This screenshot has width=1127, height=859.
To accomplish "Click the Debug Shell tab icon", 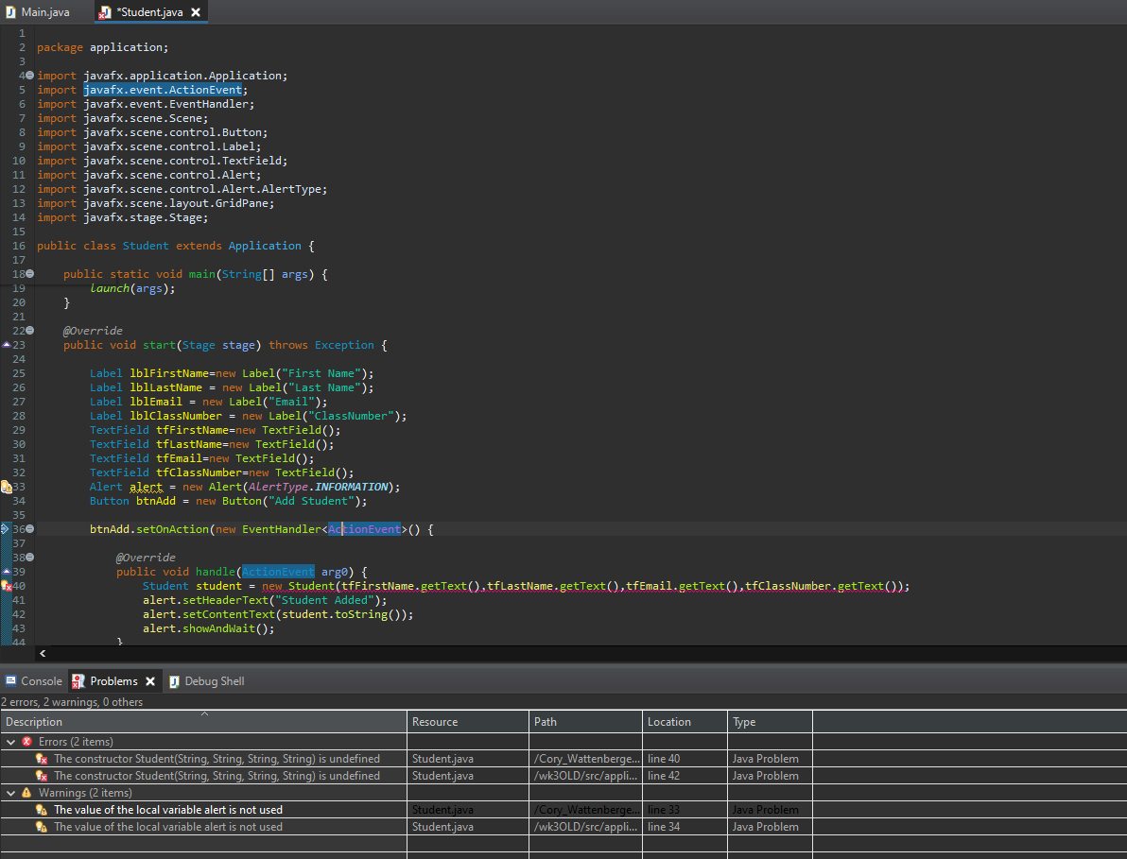I will click(x=175, y=681).
